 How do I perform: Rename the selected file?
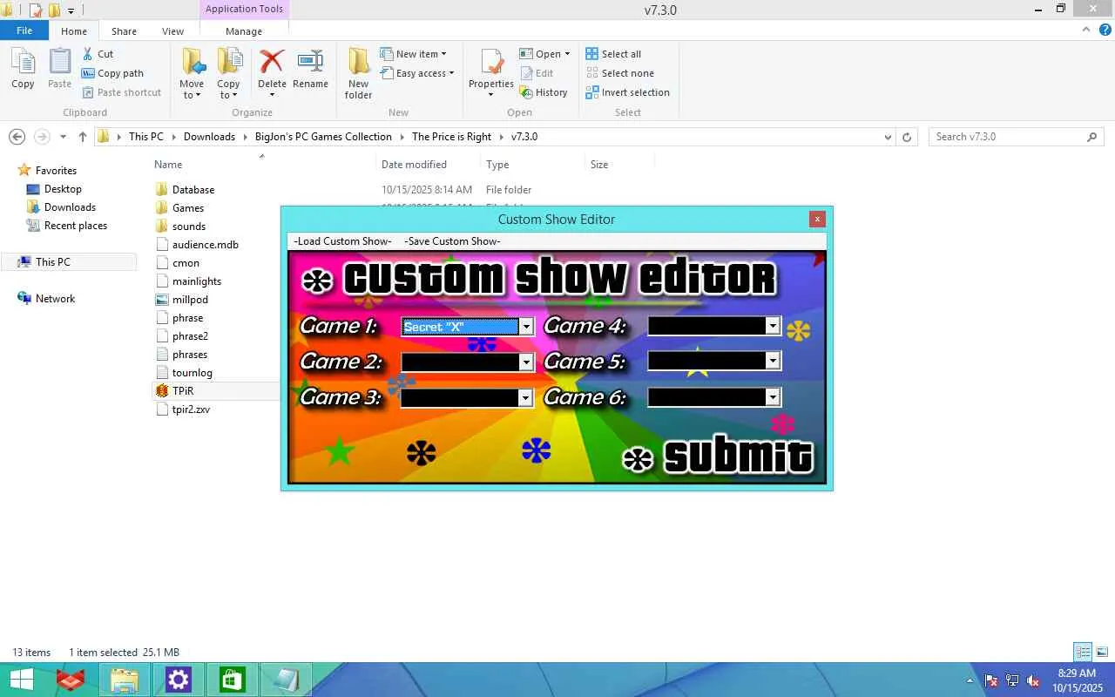click(310, 69)
